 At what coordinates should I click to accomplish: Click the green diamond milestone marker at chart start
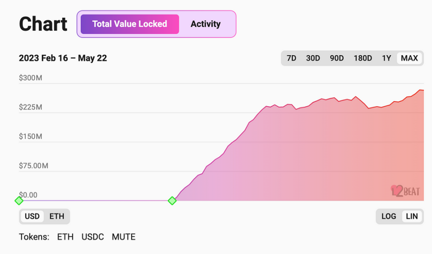19,201
